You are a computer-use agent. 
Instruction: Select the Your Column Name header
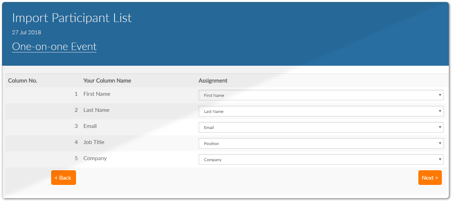point(107,81)
